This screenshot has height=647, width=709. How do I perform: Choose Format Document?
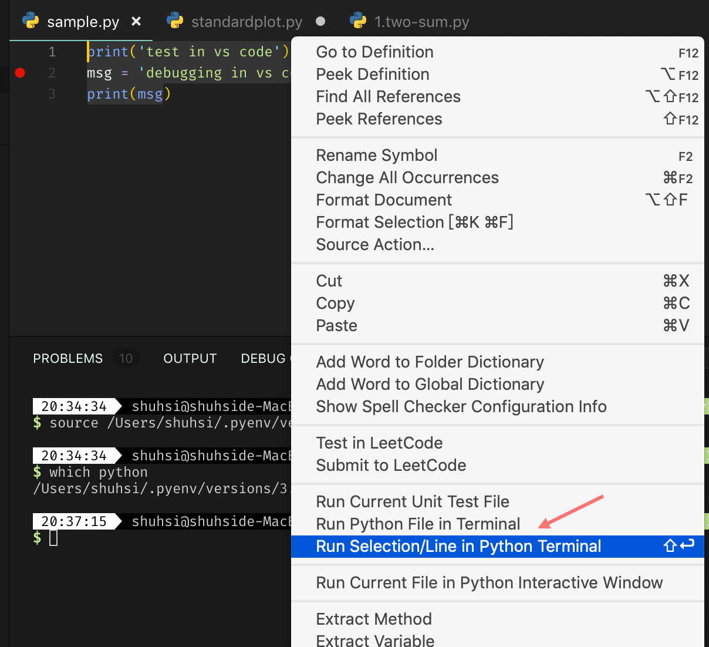tap(384, 200)
